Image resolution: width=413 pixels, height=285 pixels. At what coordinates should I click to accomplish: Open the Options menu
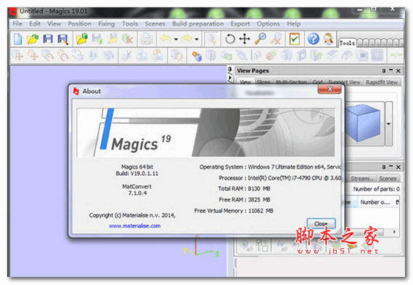[268, 23]
